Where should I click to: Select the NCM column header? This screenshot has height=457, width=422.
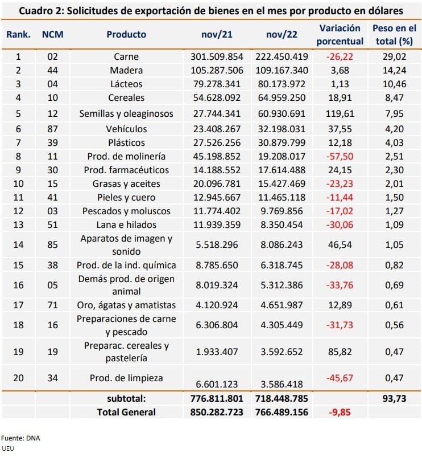point(53,34)
